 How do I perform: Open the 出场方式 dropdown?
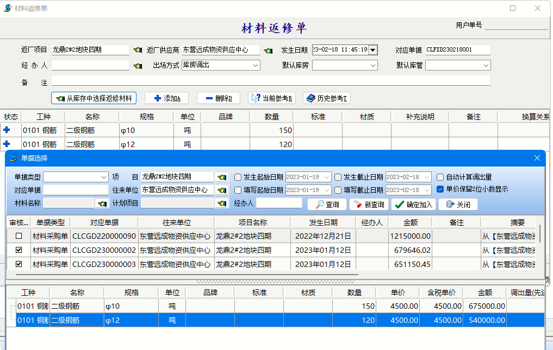[256, 65]
